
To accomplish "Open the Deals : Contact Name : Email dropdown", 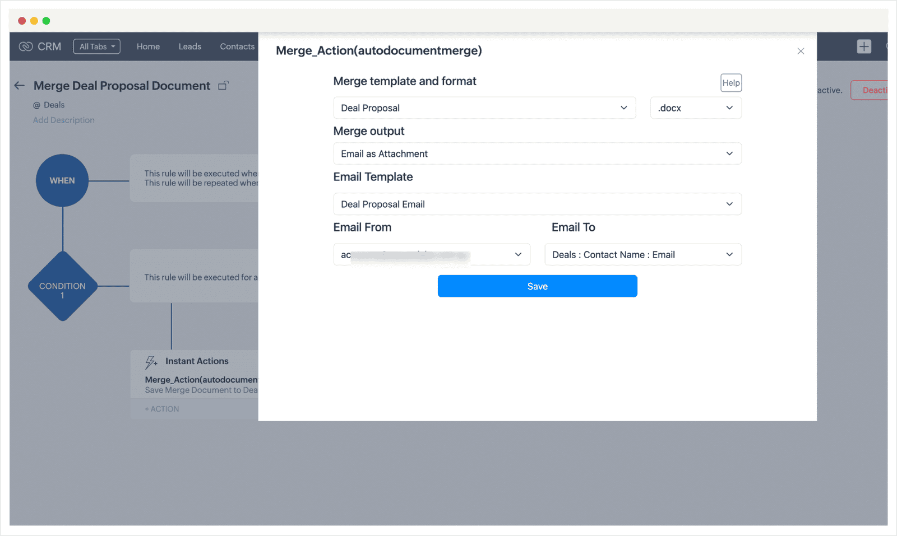I will 643,254.
